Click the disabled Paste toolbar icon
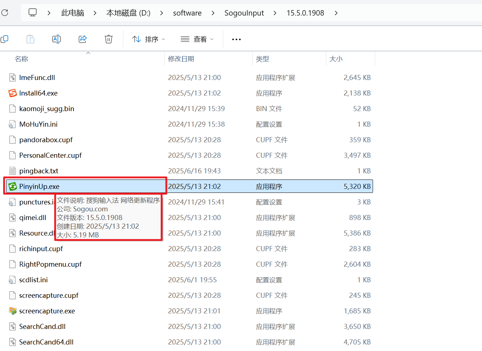The height and width of the screenshot is (351, 482). tap(30, 39)
